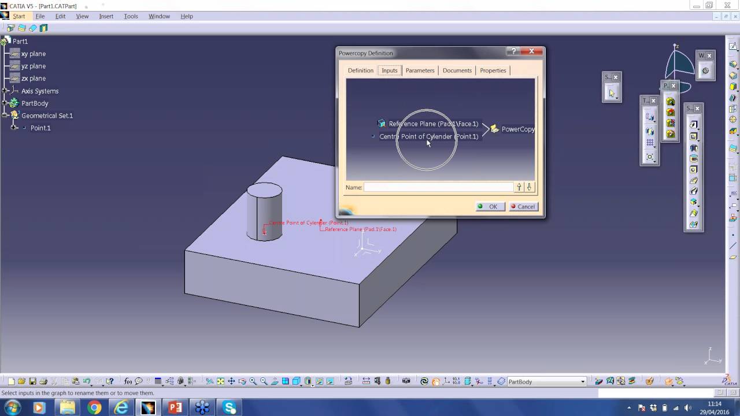Open the Insert menu

106,16
